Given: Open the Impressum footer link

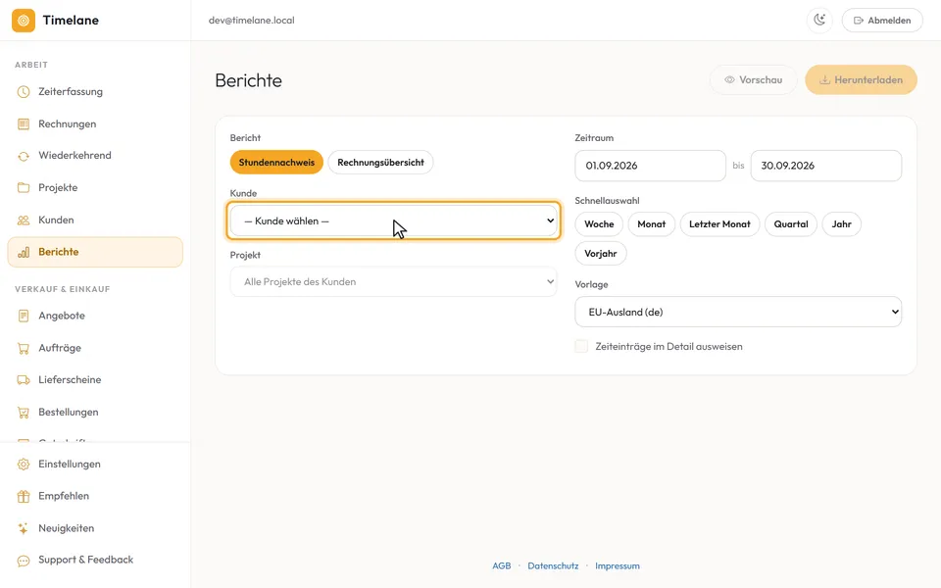Looking at the screenshot, I should pos(618,565).
